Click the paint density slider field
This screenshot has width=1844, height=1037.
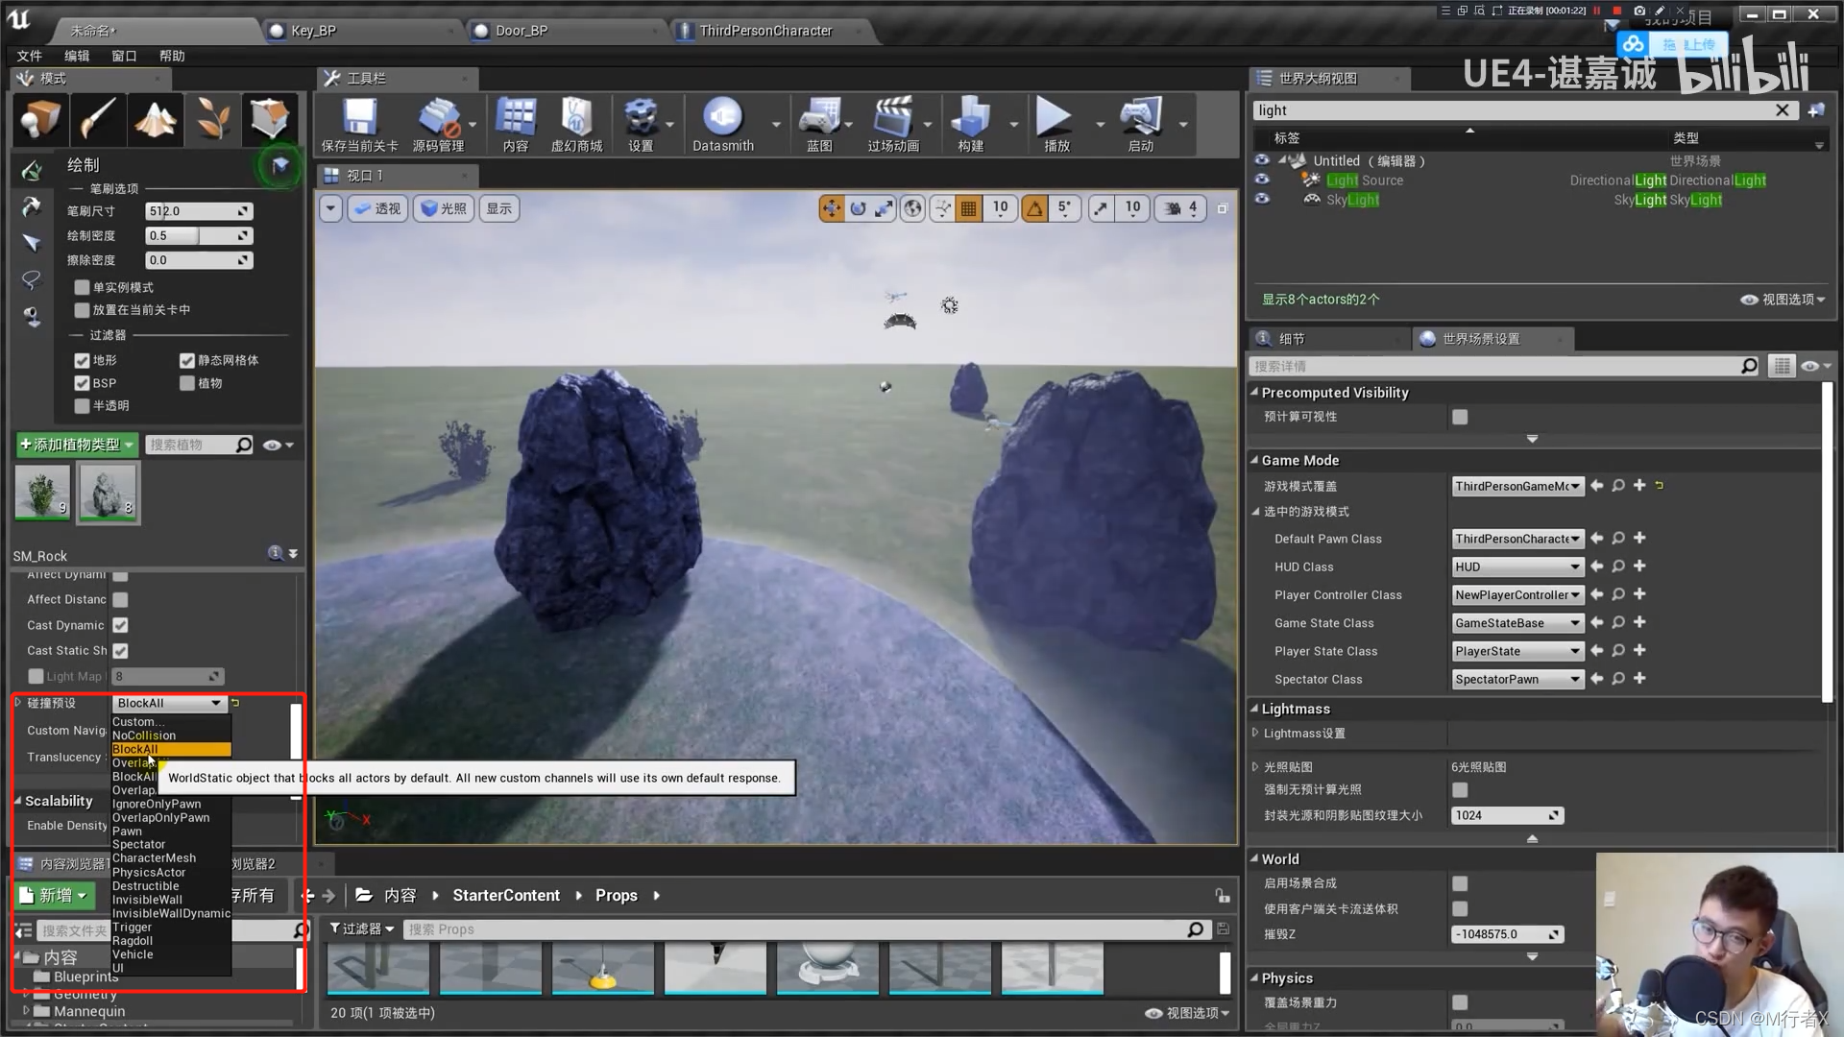(x=190, y=236)
